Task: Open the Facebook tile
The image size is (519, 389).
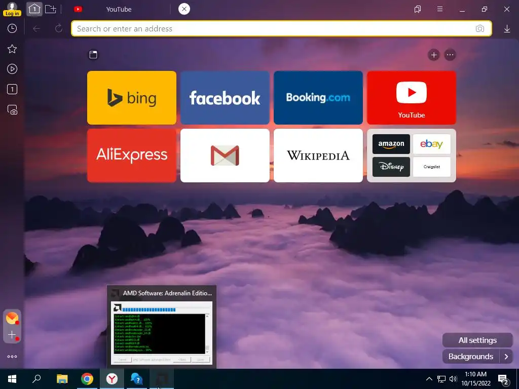Action: 225,98
